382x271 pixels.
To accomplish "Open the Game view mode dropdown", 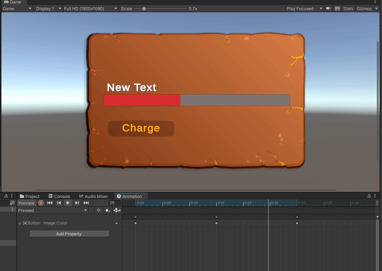I will 17,8.
